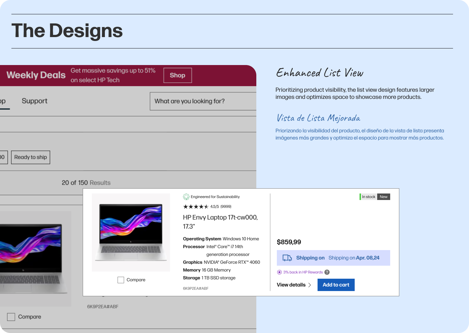Screen dimensions: 469x333
Task: Click the 'Operating System Windows 10 Home' spec line
Action: [x=221, y=239]
